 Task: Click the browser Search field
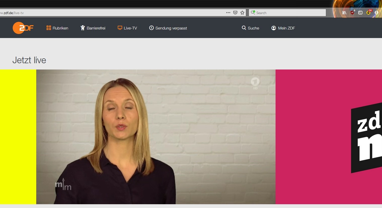click(x=287, y=13)
